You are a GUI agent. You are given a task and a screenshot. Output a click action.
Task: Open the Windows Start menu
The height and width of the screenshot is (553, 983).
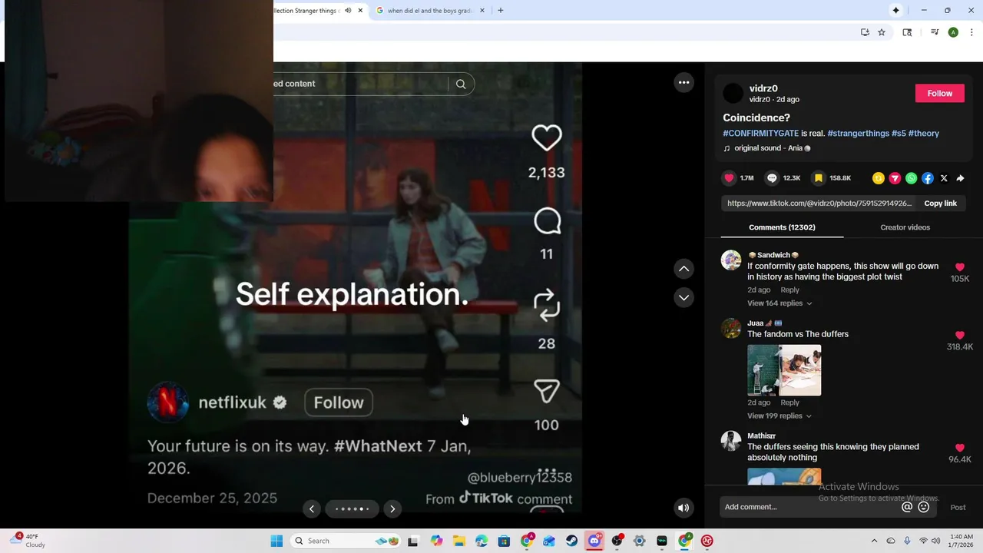pyautogui.click(x=276, y=541)
